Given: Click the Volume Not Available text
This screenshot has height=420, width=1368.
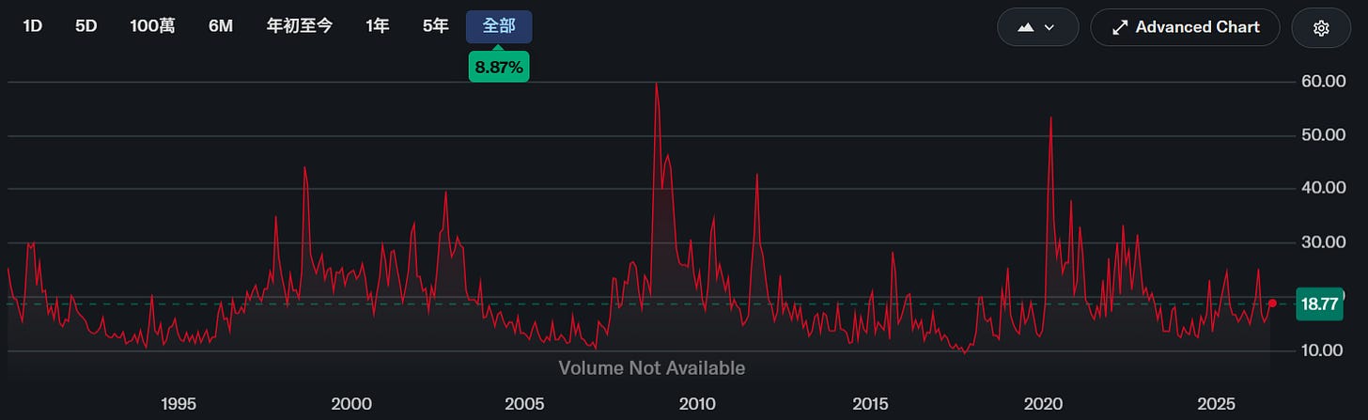Looking at the screenshot, I should pyautogui.click(x=652, y=368).
